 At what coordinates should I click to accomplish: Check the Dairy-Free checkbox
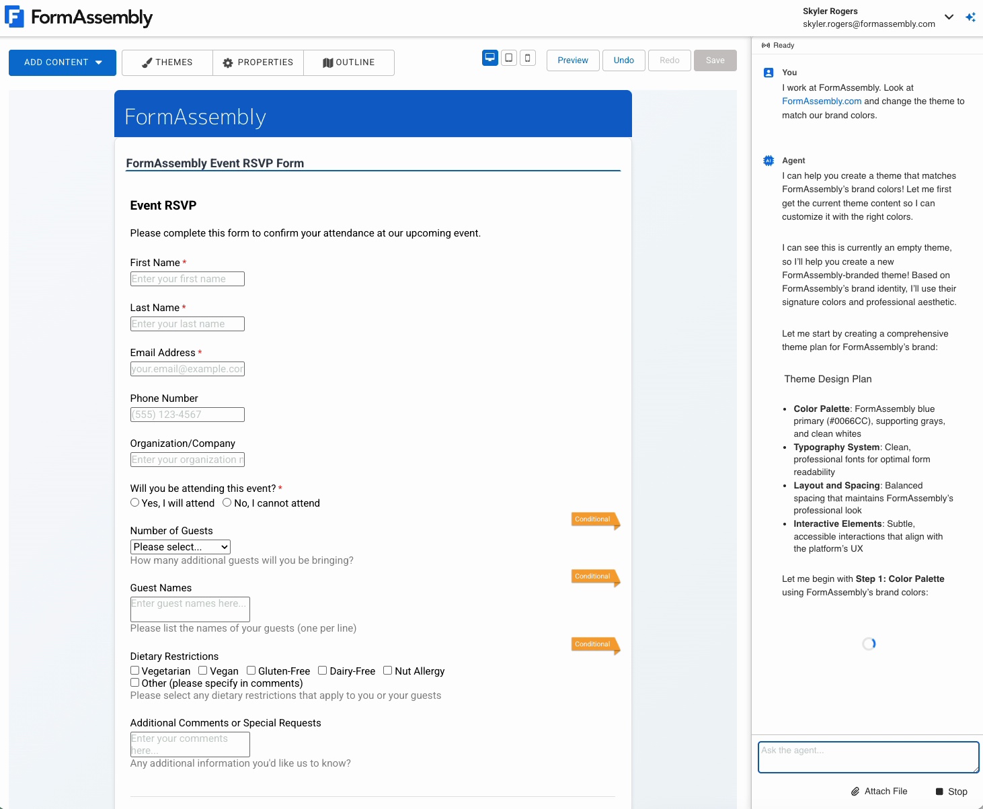(x=322, y=671)
